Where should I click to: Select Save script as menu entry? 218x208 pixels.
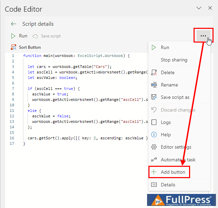(179, 97)
